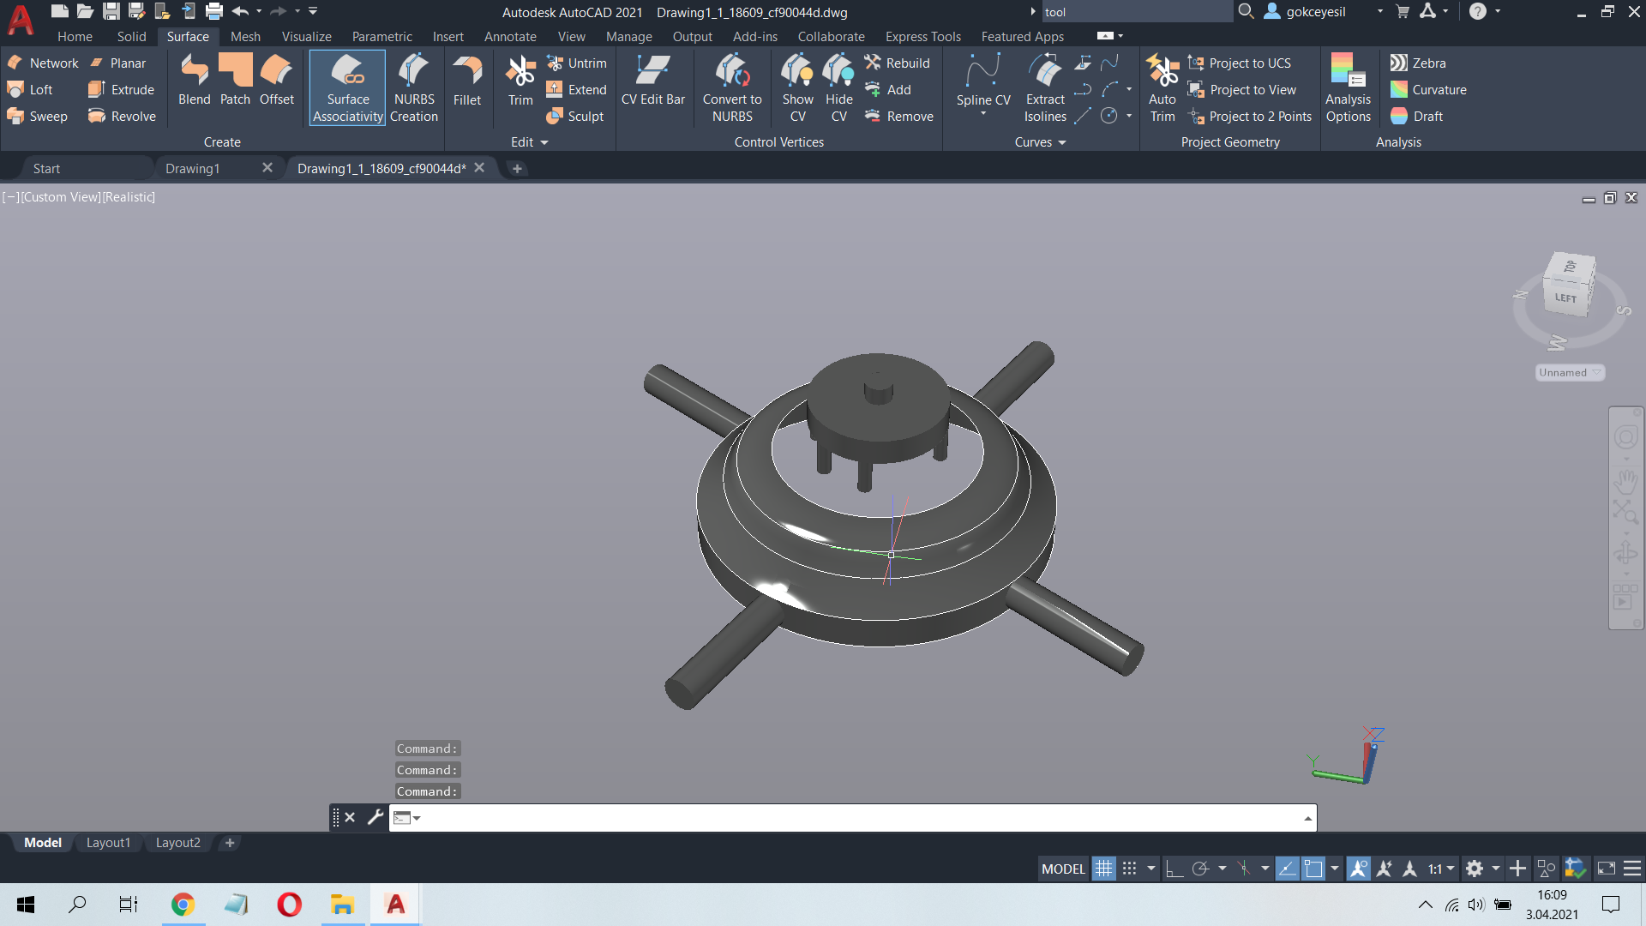Open the CV Edit Bar tool

(653, 80)
